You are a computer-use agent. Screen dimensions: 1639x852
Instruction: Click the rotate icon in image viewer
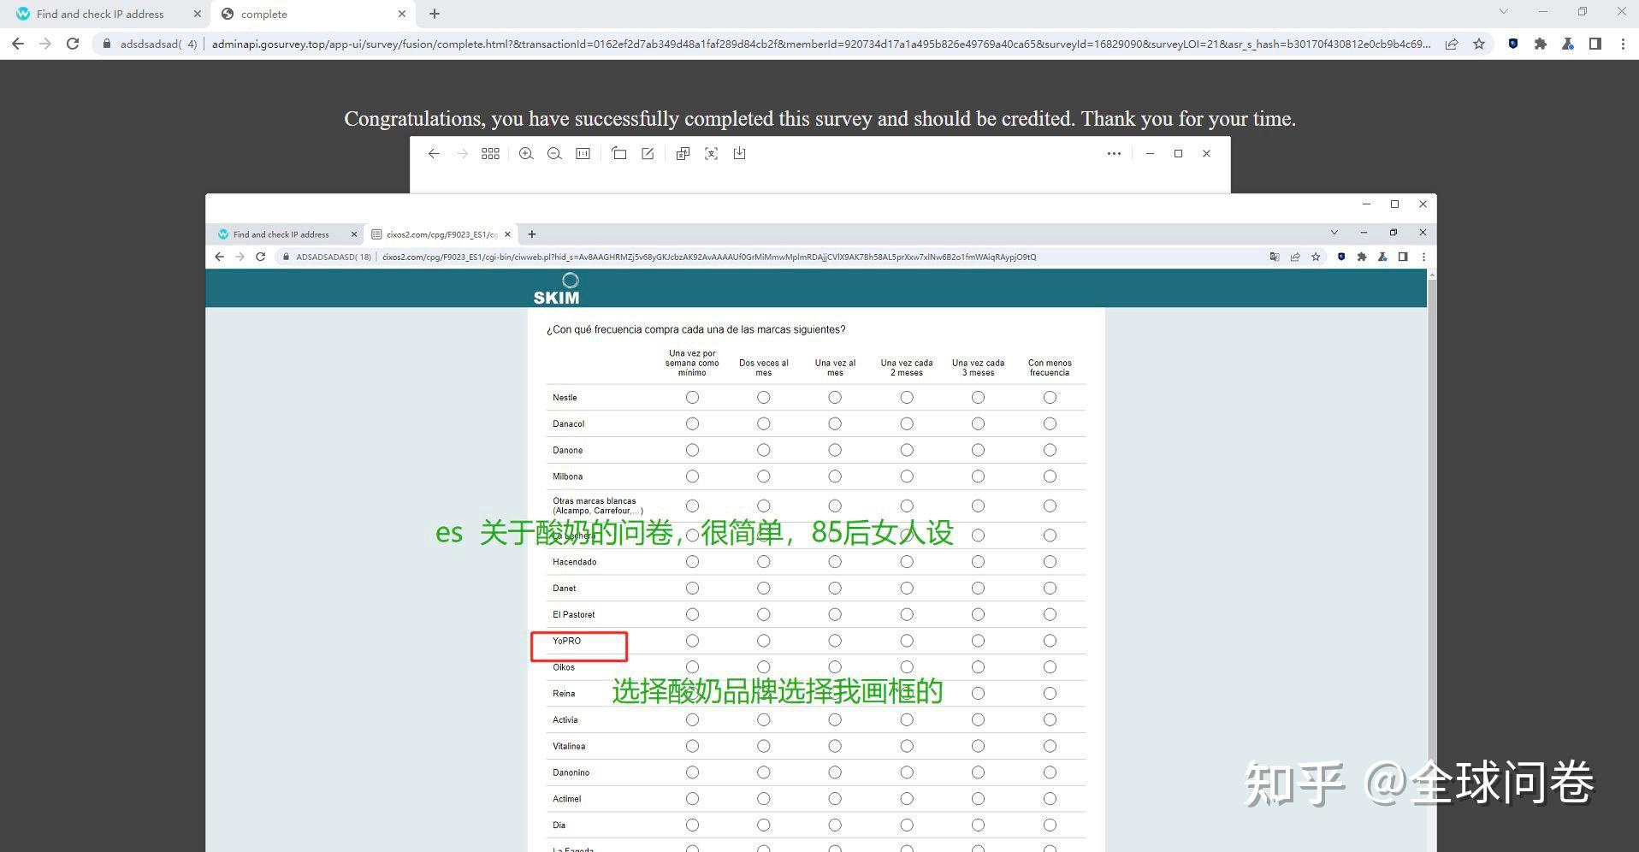tap(618, 154)
